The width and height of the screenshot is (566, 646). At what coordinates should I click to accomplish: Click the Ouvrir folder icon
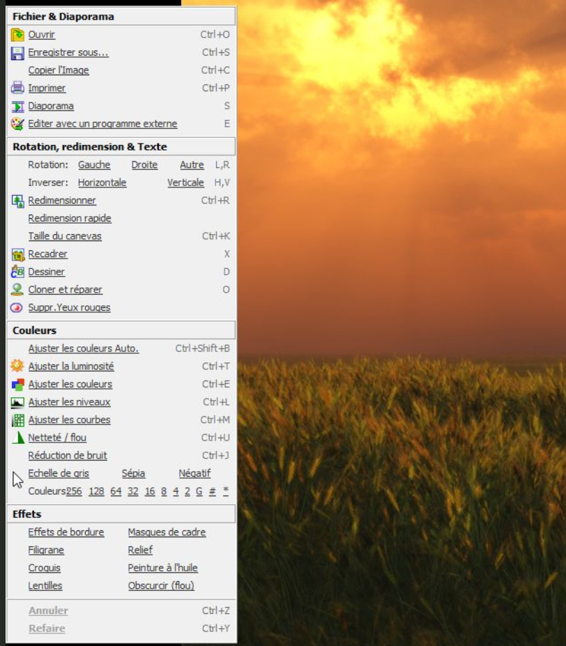(x=17, y=35)
